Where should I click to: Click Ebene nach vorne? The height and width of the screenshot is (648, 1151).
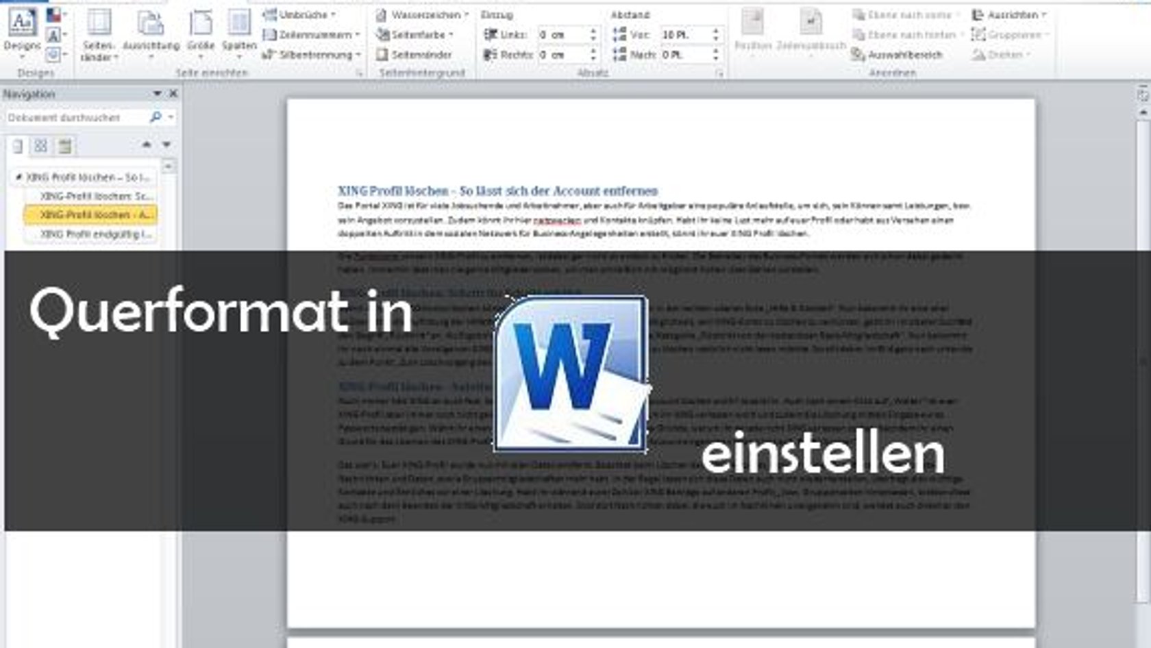pos(906,14)
